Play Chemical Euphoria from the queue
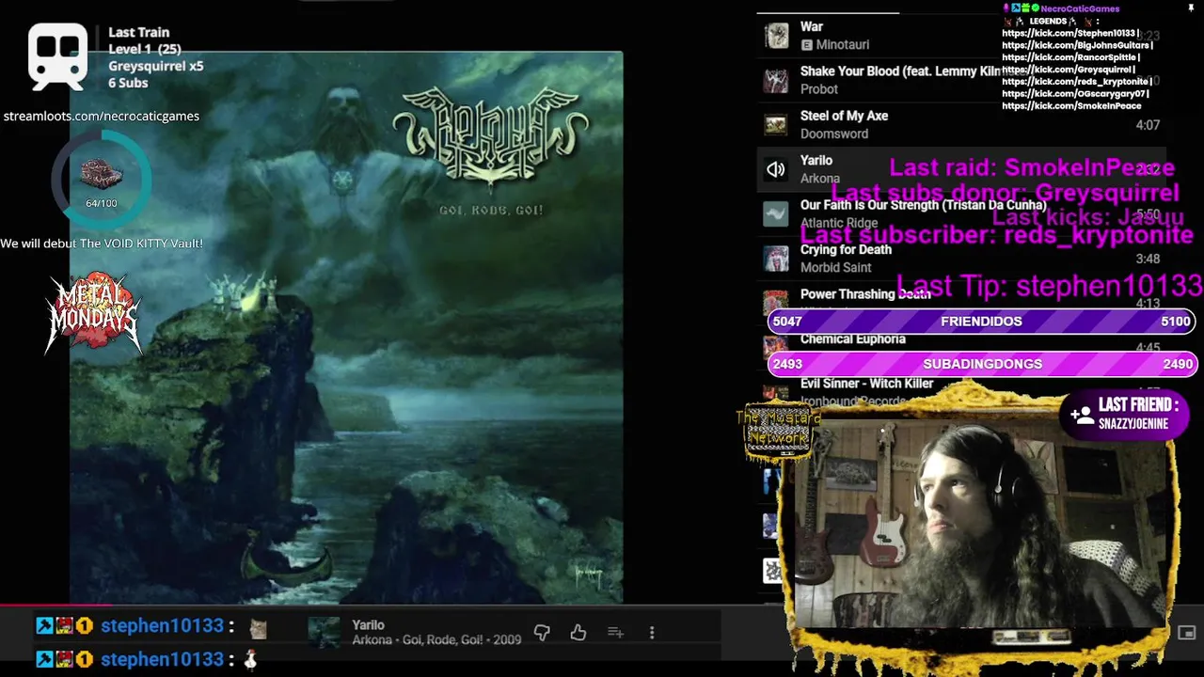Viewport: 1204px width, 677px height. pyautogui.click(x=852, y=339)
